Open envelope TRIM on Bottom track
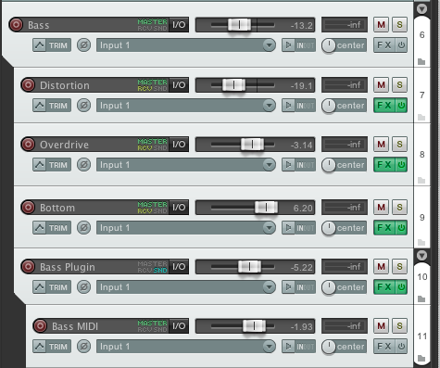The height and width of the screenshot is (368, 440). point(52,228)
